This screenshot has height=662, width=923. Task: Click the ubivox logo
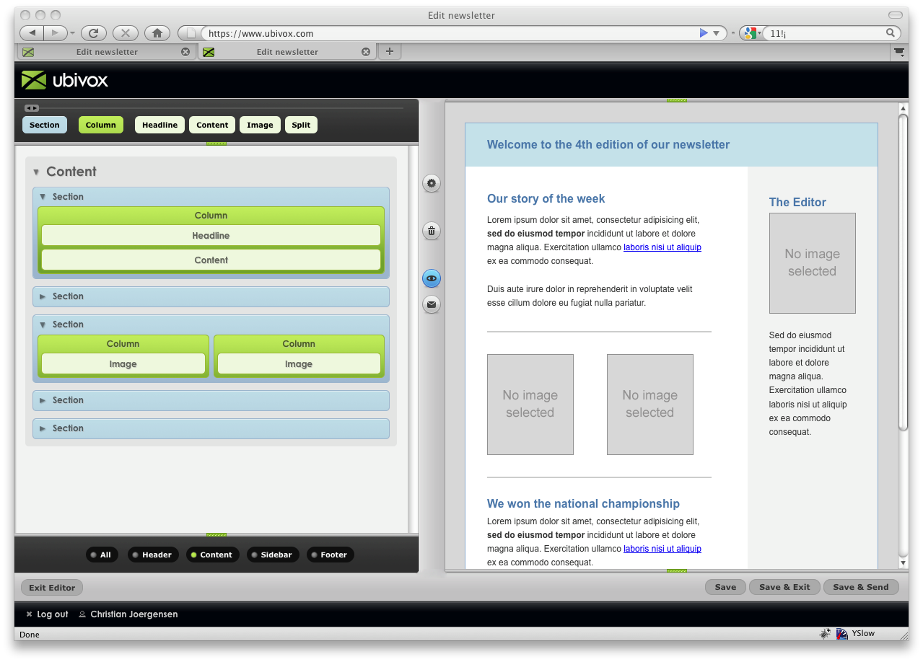click(x=65, y=80)
